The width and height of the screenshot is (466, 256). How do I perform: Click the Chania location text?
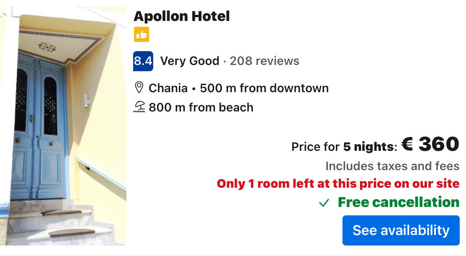point(168,88)
